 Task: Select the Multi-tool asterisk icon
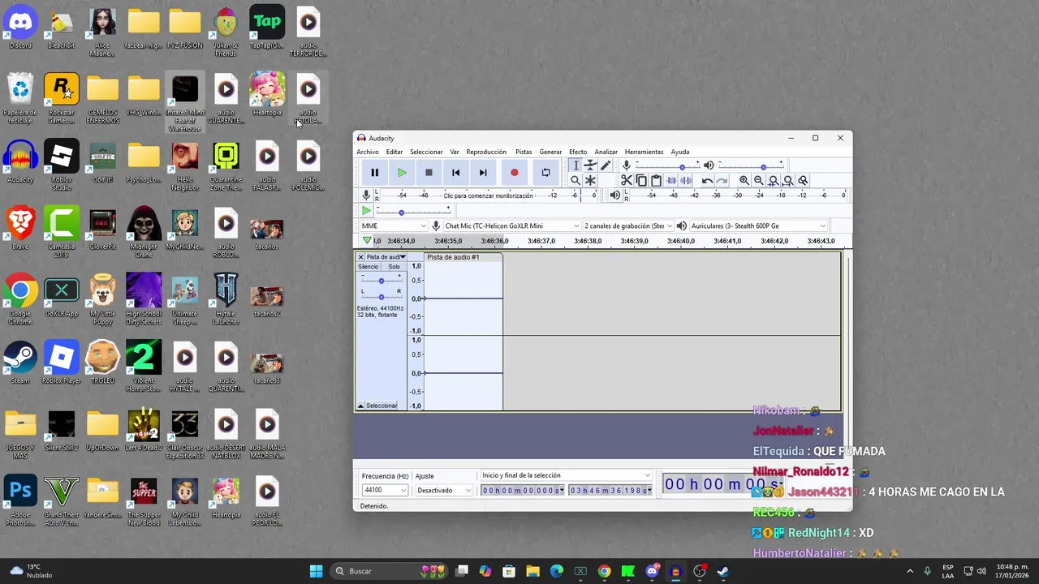tap(590, 180)
